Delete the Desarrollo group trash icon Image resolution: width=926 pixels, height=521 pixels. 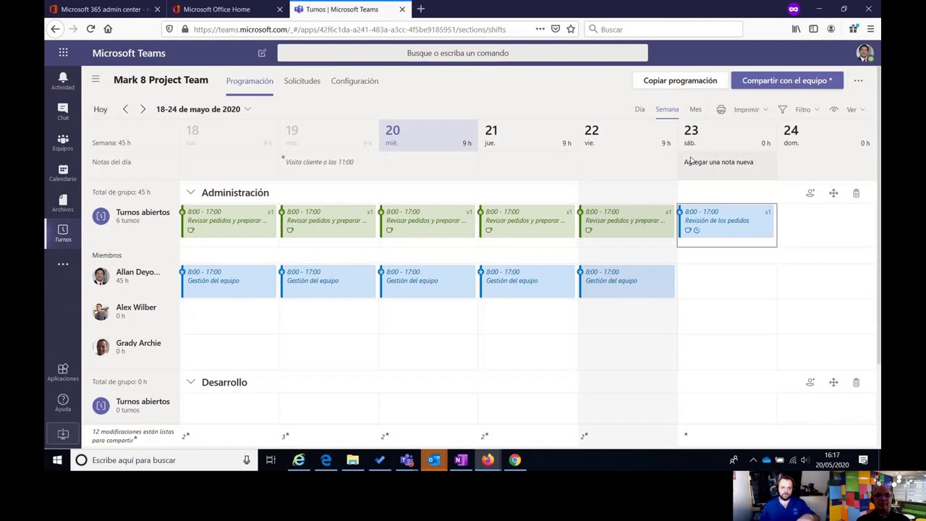coord(856,382)
